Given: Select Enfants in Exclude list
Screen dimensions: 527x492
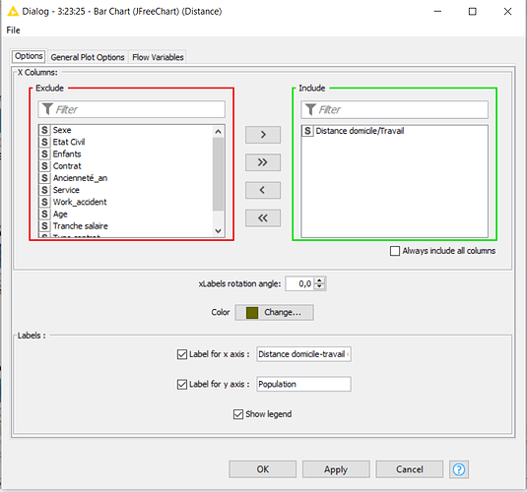Looking at the screenshot, I should [126, 154].
